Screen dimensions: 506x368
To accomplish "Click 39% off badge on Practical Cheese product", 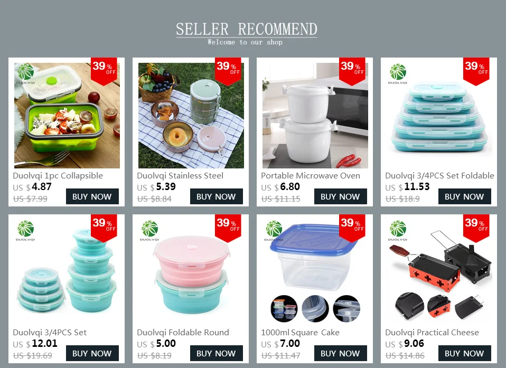I will tap(476, 228).
